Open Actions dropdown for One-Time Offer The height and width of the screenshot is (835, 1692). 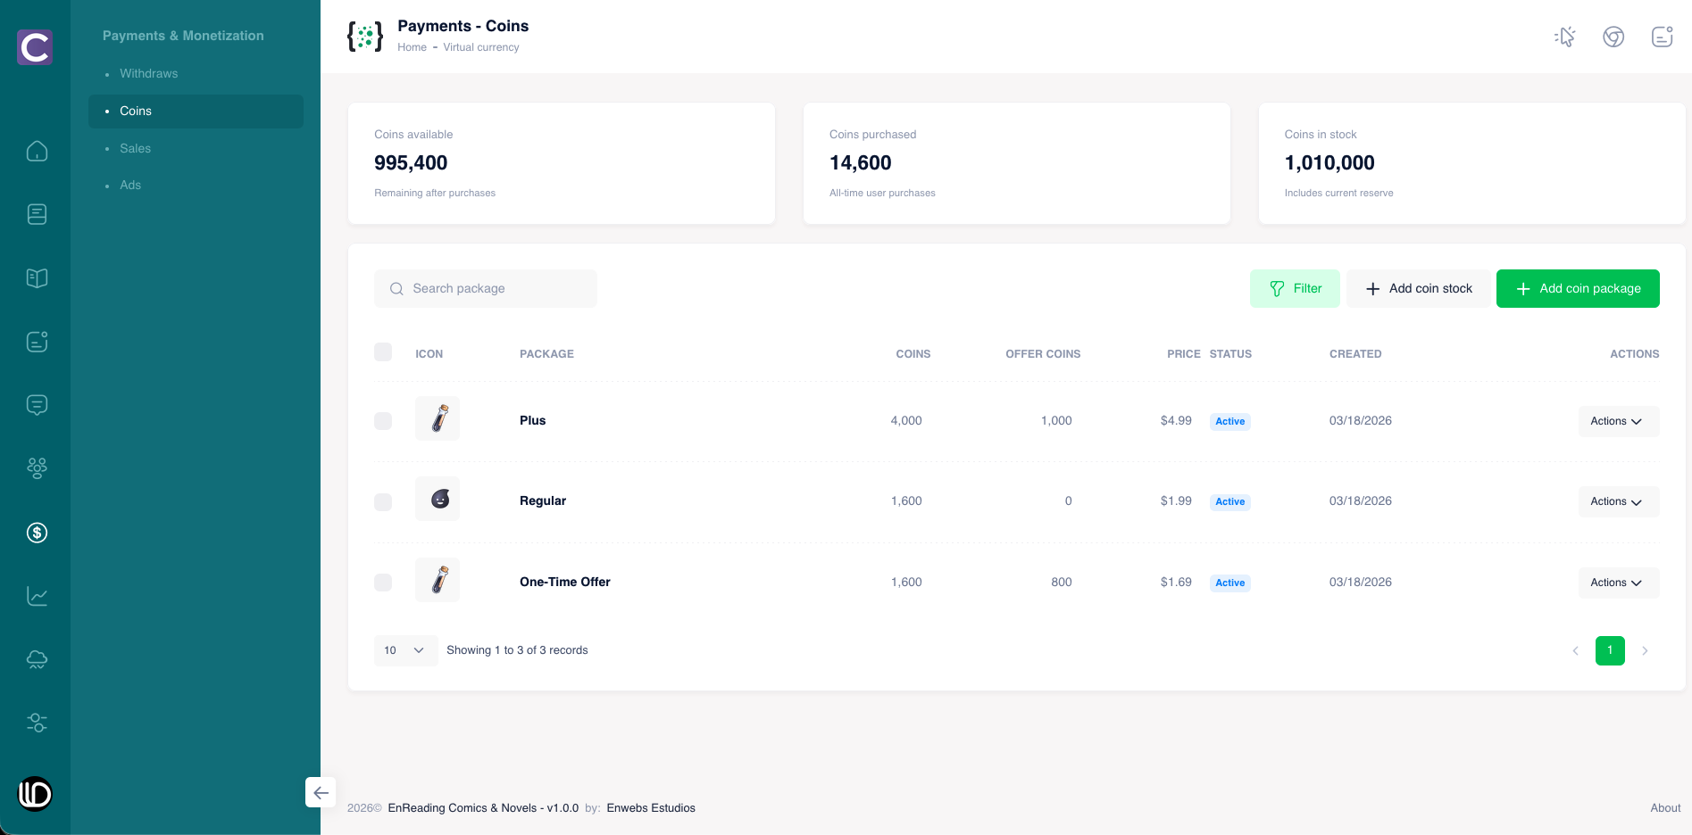[1619, 583]
